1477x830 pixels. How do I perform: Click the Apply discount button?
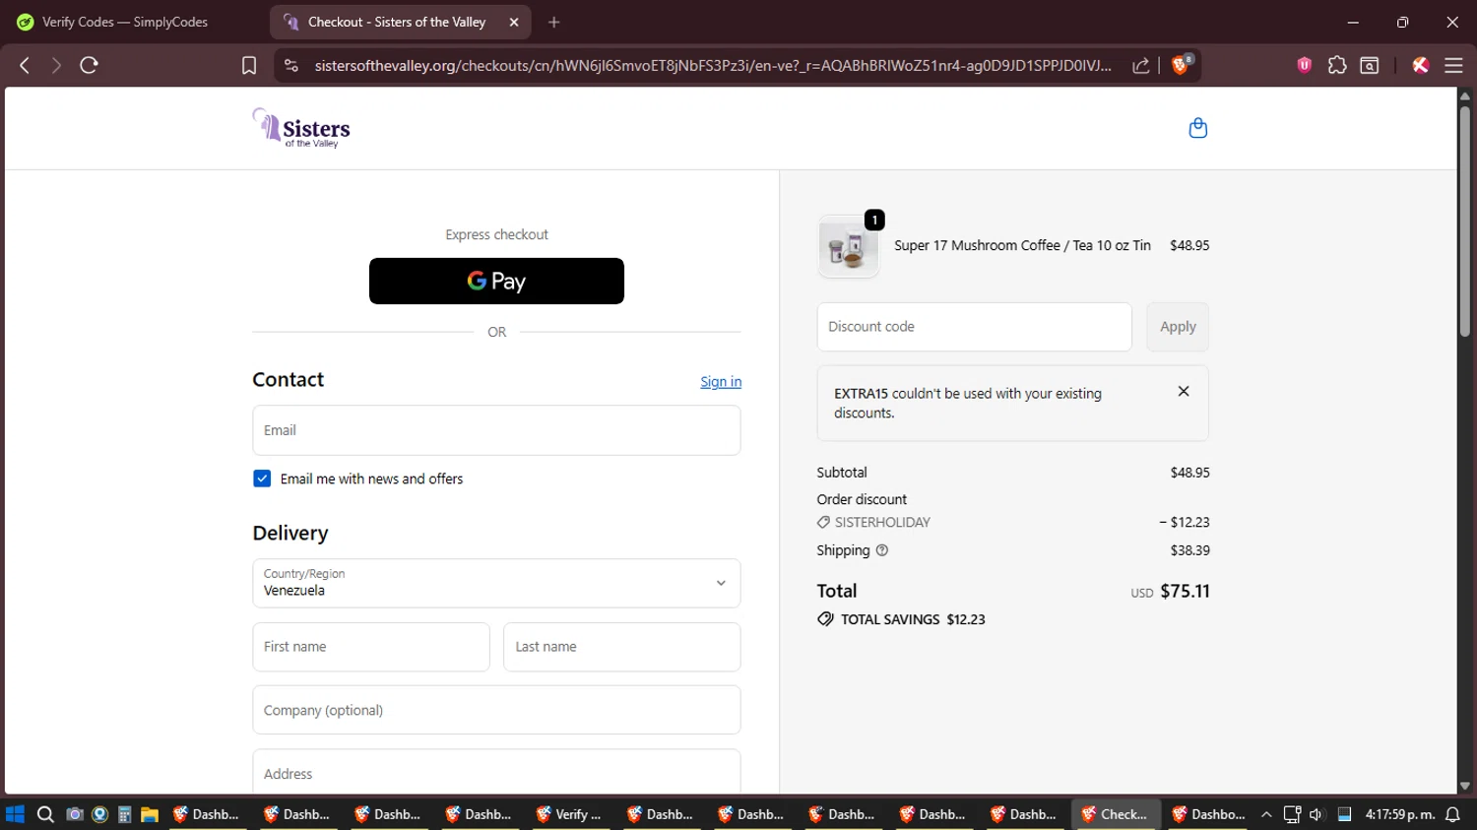(x=1178, y=327)
